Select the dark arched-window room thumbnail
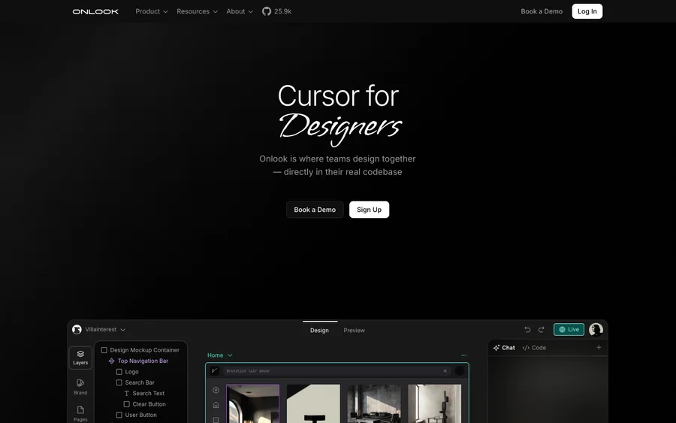 pyautogui.click(x=252, y=403)
